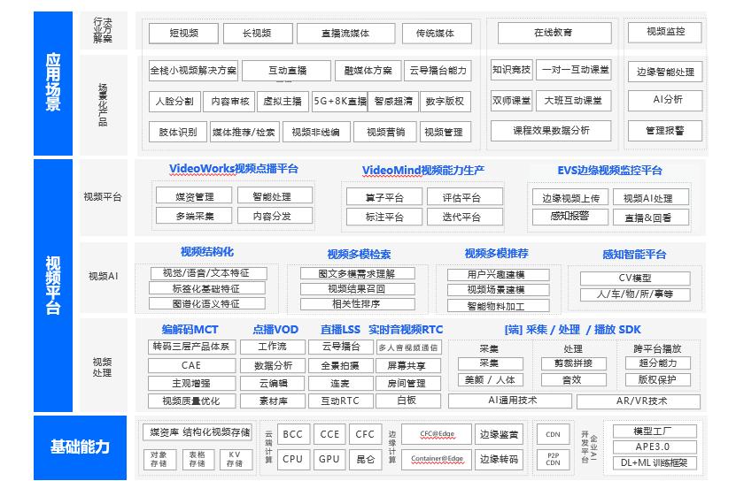Select the 互动直播 product box
The image size is (736, 481).
tap(286, 71)
